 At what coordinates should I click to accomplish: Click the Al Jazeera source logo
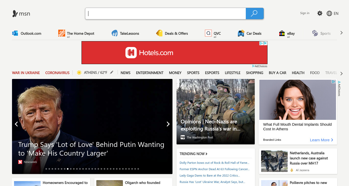tap(292, 170)
